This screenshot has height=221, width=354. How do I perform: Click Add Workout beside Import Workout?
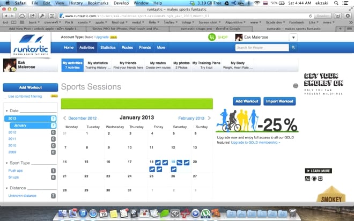pyautogui.click(x=247, y=101)
